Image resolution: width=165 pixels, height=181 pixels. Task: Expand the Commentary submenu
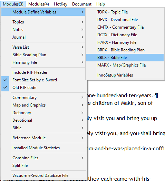[x=43, y=98]
